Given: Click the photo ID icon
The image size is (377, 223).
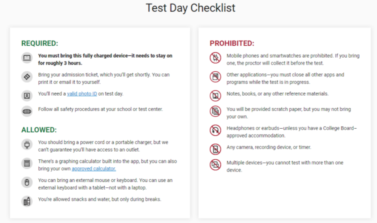Looking at the screenshot, I should (x=27, y=95).
